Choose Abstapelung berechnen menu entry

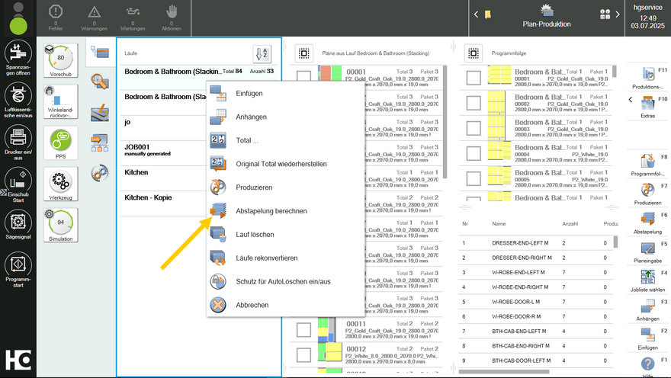pyautogui.click(x=285, y=211)
